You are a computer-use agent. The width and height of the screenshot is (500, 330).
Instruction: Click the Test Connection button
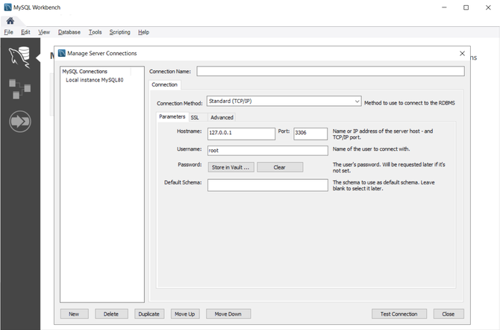[399, 314]
